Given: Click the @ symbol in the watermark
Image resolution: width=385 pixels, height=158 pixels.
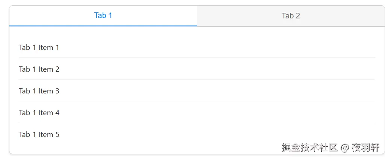Looking at the screenshot, I should coord(344,147).
